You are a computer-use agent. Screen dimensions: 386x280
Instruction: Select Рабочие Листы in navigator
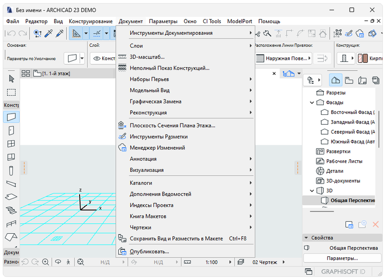[x=339, y=161]
